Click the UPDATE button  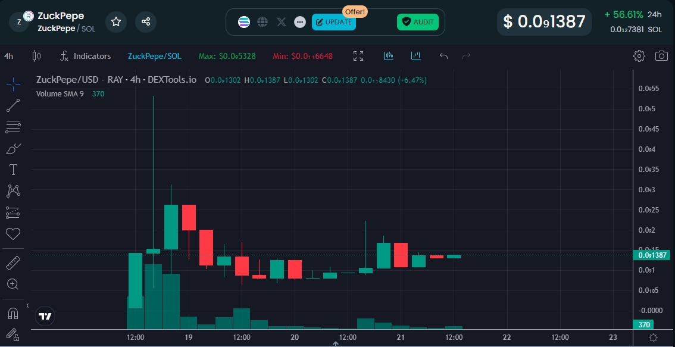click(x=333, y=22)
